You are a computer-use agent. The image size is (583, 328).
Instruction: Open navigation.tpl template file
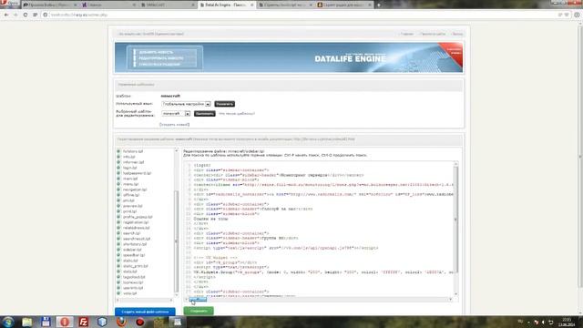135,190
